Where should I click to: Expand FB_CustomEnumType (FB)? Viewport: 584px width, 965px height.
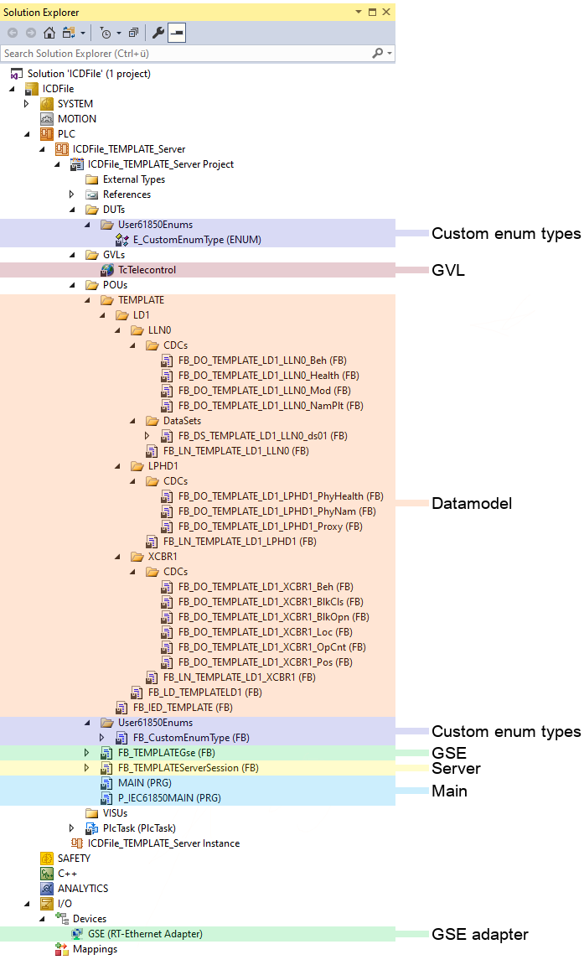coord(102,737)
